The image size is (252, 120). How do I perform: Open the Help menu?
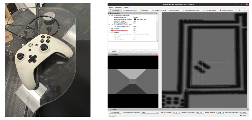pos(126,7)
